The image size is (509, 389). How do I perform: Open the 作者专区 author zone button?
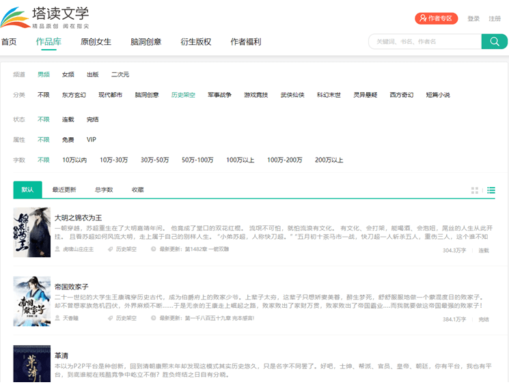437,18
